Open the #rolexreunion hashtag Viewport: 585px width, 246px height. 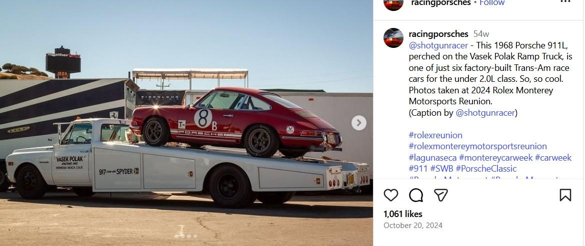click(x=435, y=135)
